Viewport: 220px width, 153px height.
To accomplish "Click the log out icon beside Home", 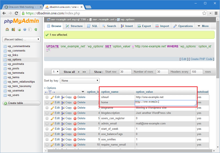I will pyautogui.click(x=13, y=30).
